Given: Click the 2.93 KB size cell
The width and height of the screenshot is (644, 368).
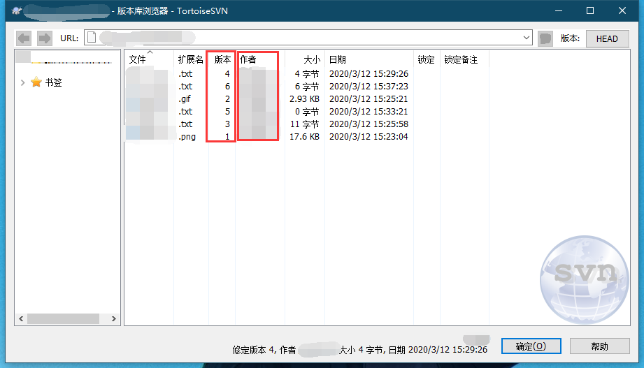Looking at the screenshot, I should point(304,99).
